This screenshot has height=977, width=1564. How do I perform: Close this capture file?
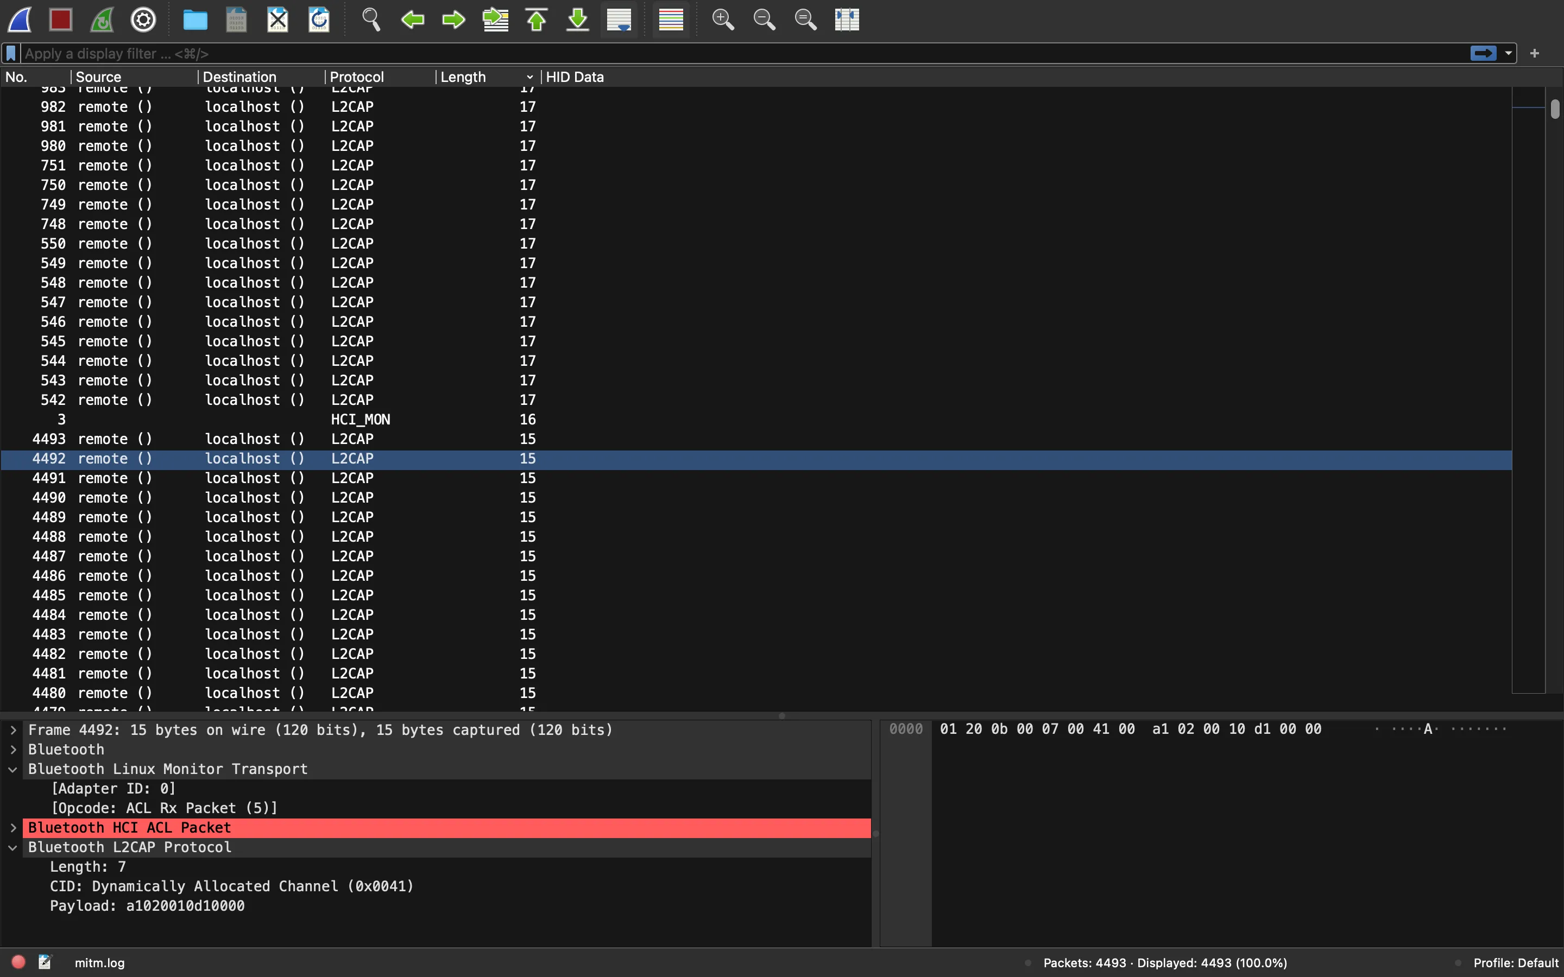[x=278, y=20]
